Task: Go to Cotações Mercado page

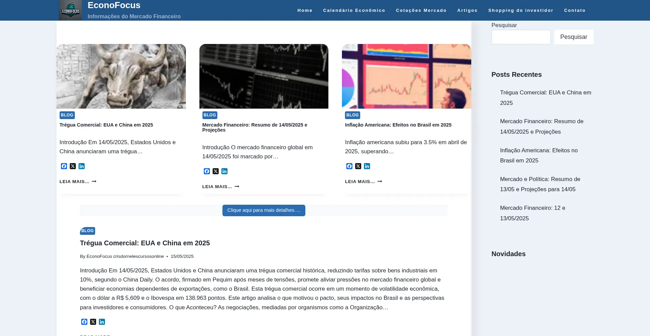Action: click(x=421, y=10)
